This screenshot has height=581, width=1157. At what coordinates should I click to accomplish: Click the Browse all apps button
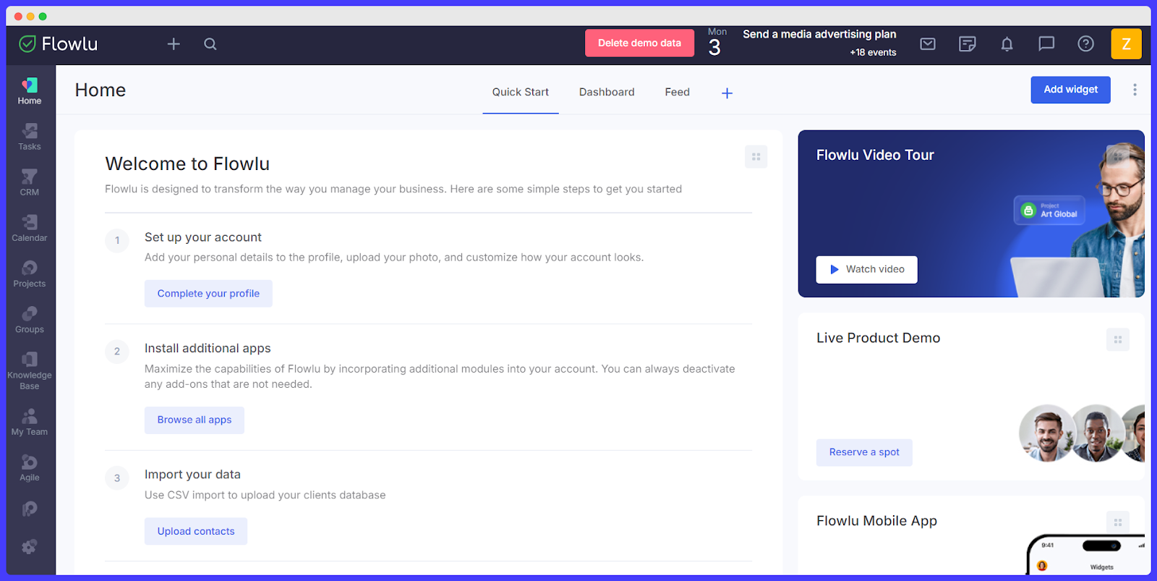click(195, 420)
